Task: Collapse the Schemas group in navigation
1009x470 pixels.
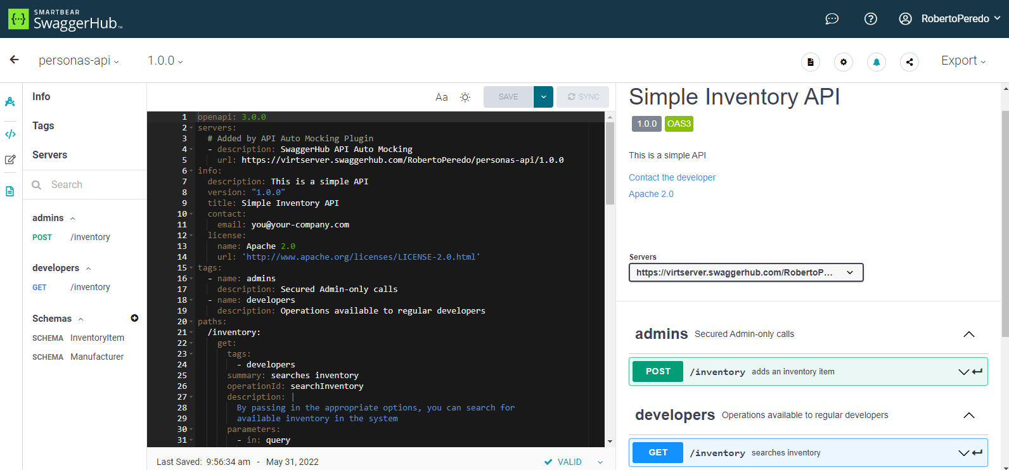Action: (80, 319)
